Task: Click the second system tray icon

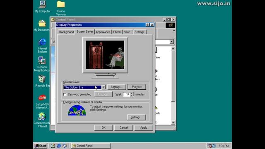Action: pyautogui.click(x=214, y=146)
